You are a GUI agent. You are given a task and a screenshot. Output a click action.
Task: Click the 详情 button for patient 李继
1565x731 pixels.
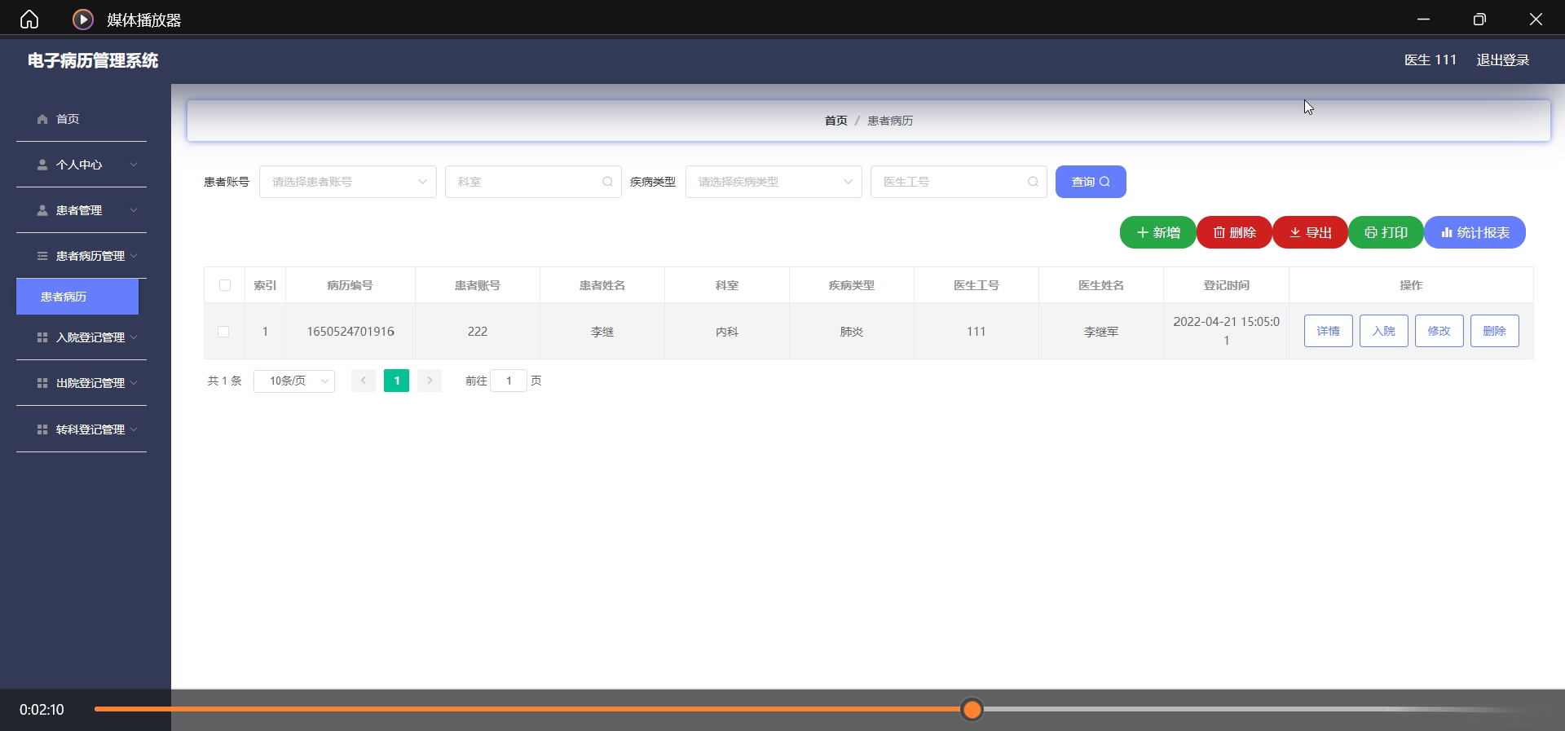click(x=1328, y=331)
